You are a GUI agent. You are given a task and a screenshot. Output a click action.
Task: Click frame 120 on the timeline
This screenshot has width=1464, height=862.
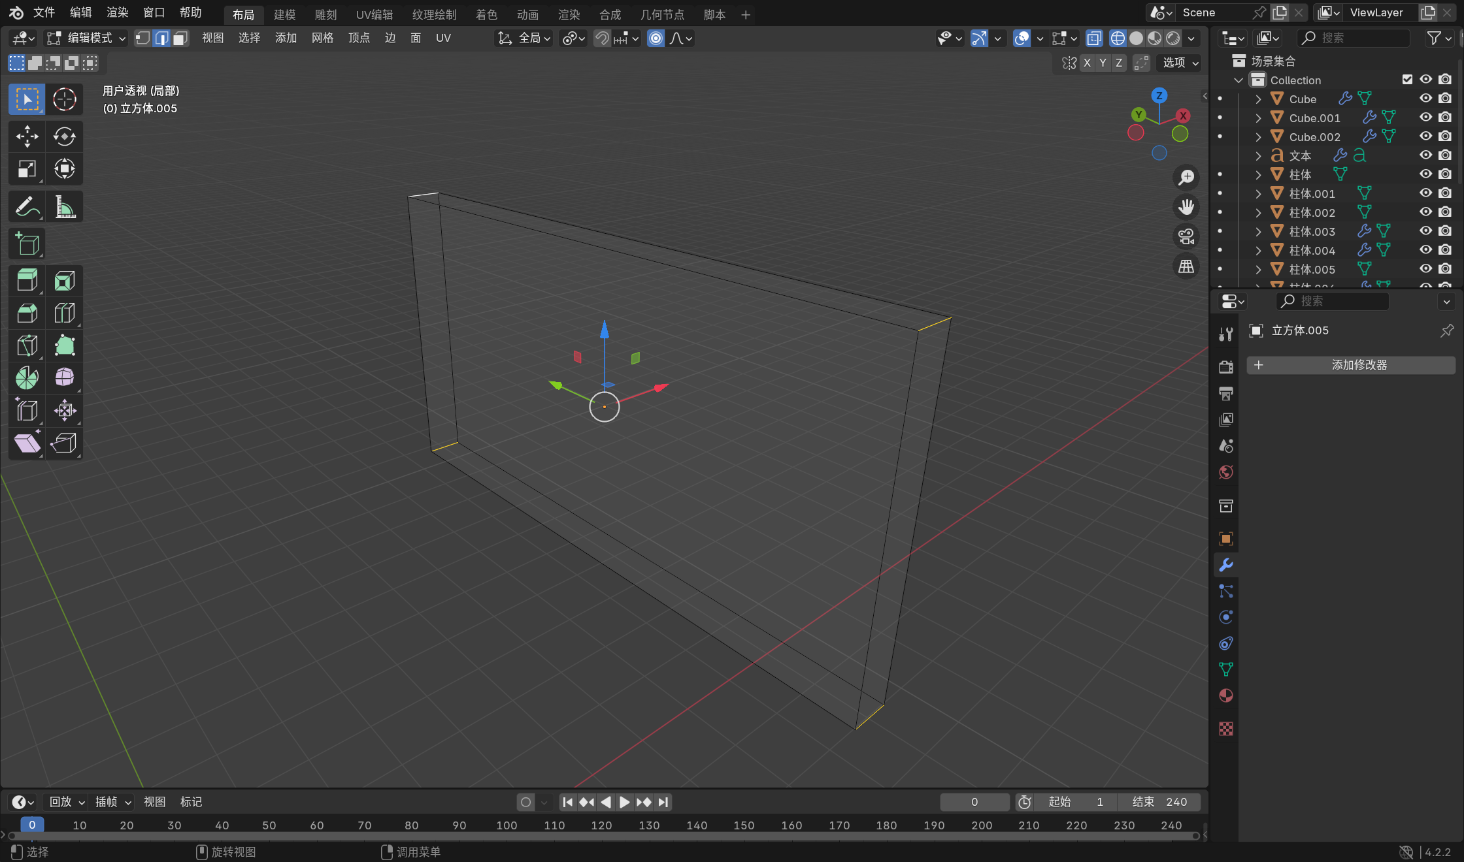click(x=601, y=825)
